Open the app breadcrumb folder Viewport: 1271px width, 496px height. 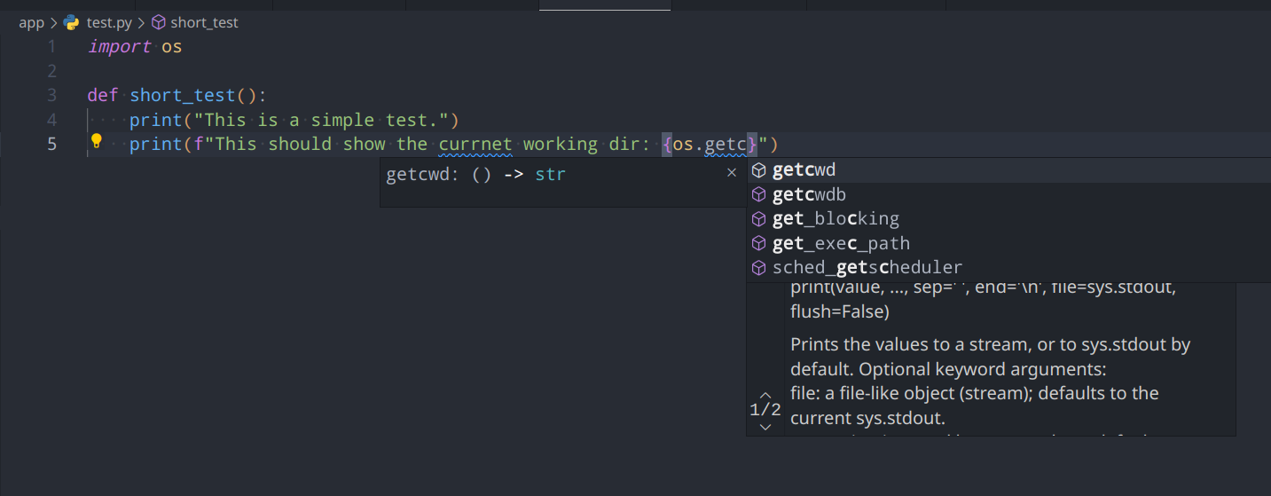[x=31, y=22]
